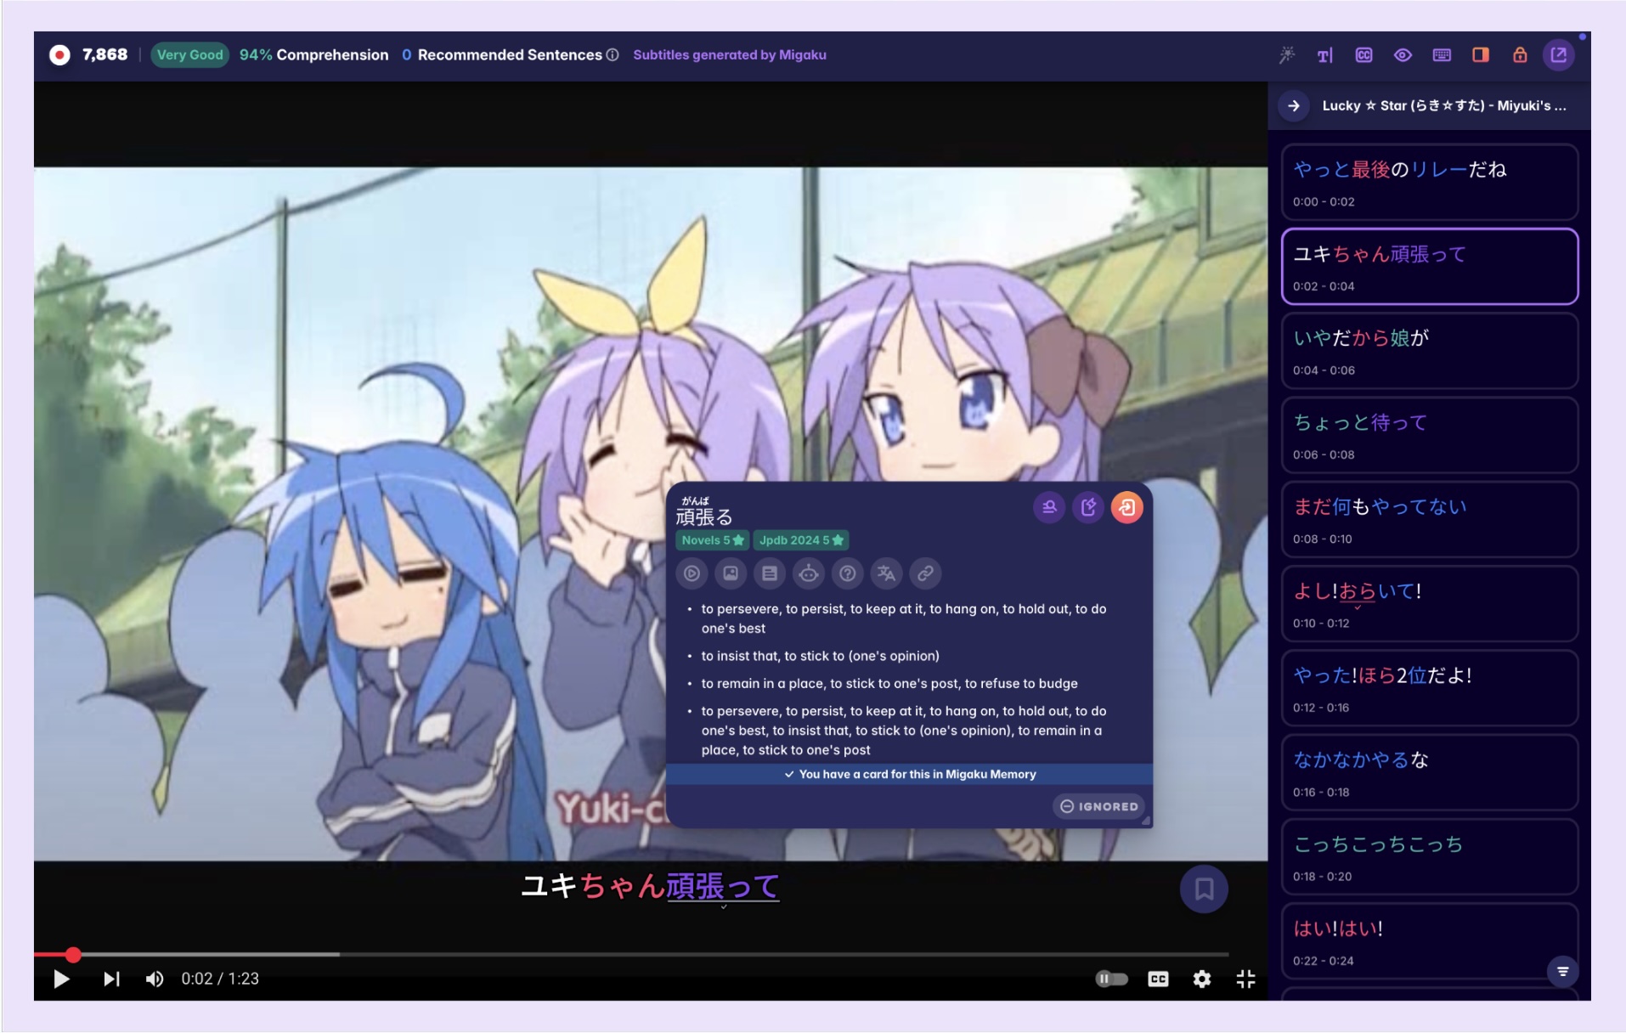1626x1033 pixels.
Task: Click the 94% Comprehension label
Action: 313,55
